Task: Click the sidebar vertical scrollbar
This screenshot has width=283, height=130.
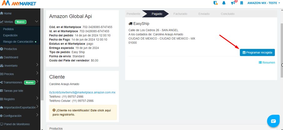Action: click(42, 54)
